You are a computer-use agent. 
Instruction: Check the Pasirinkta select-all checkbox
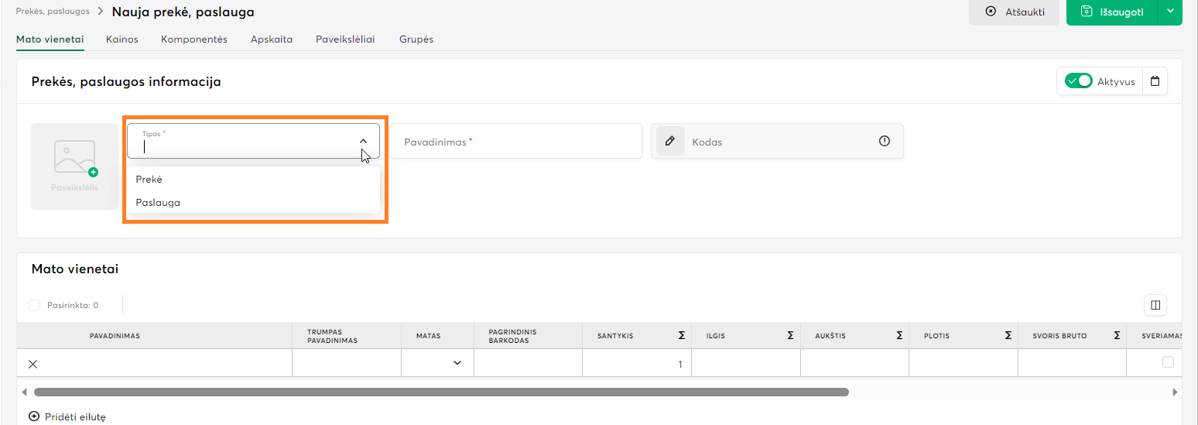[35, 305]
